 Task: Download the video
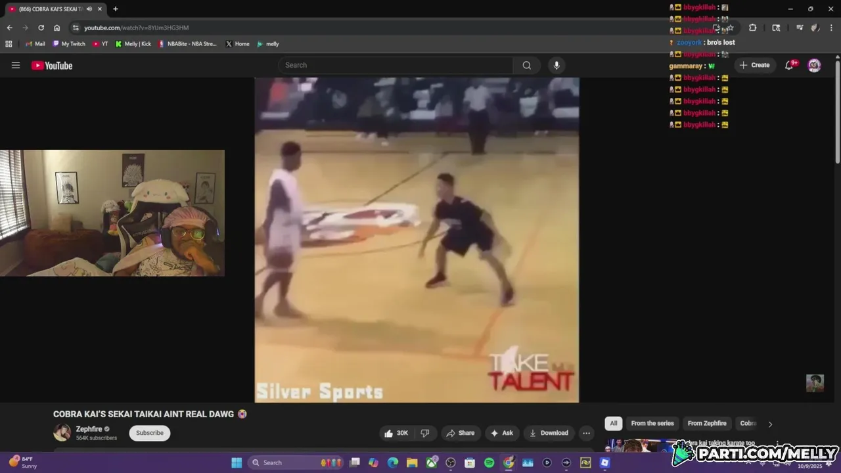(x=549, y=433)
